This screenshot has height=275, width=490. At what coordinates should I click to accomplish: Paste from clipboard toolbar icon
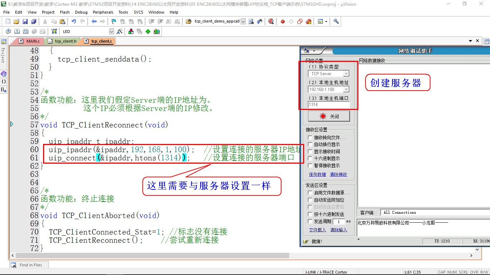[x=62, y=21]
